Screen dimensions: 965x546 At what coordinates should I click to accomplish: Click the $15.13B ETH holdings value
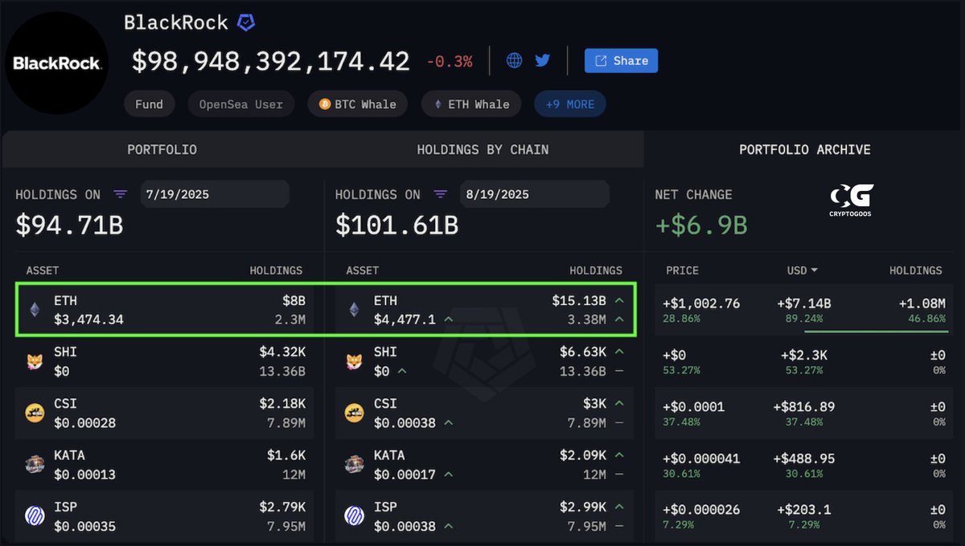579,301
